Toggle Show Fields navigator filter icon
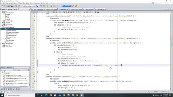173x97 pixels. coord(4,89)
